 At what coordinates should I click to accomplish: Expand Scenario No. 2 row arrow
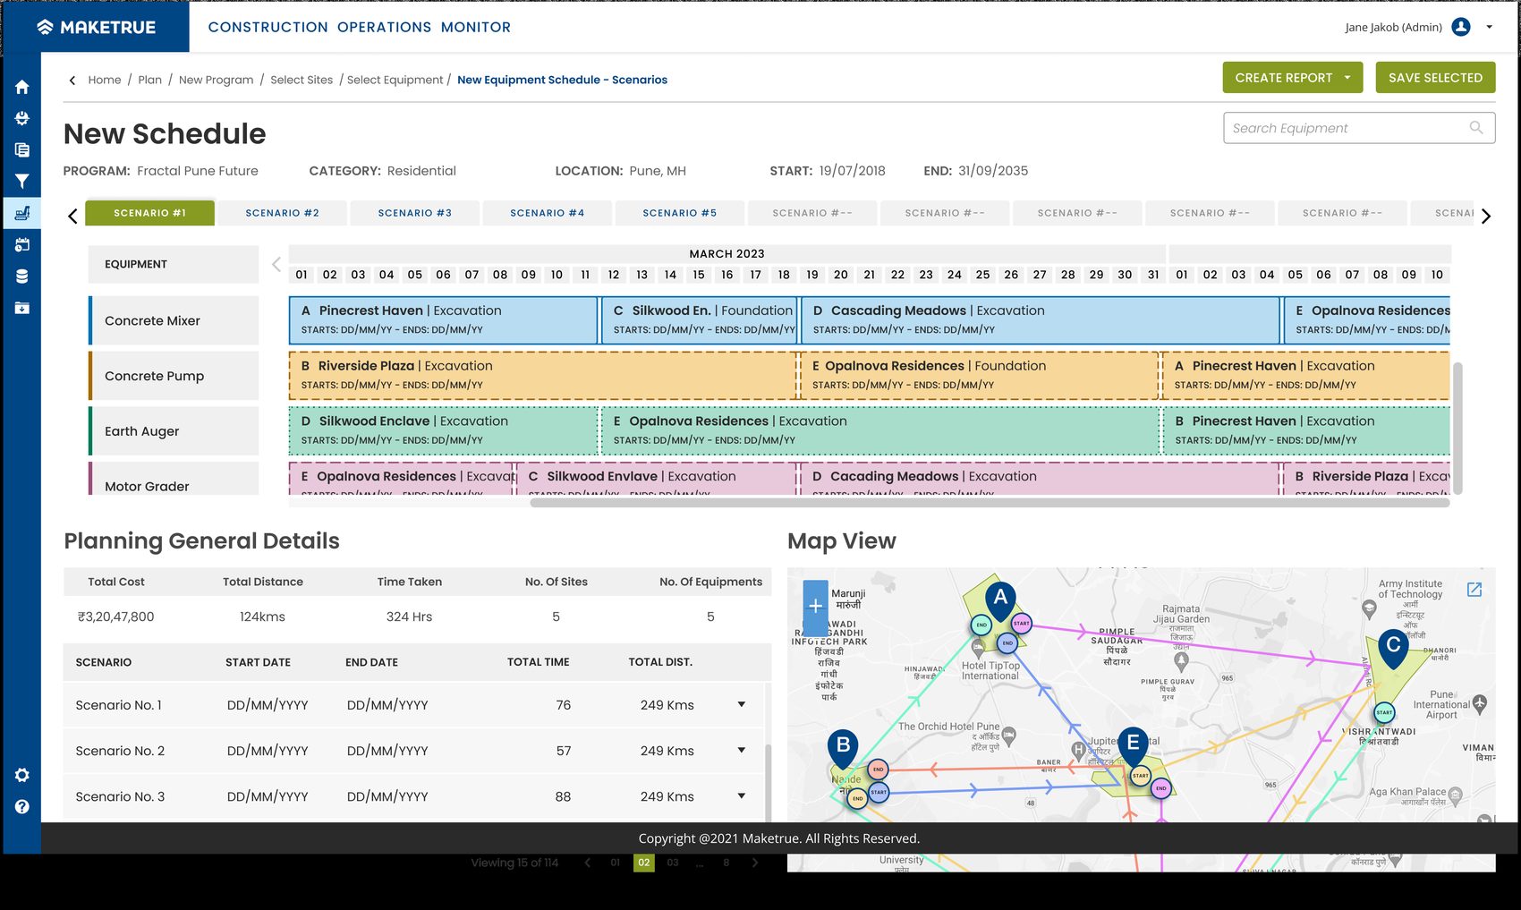(741, 750)
